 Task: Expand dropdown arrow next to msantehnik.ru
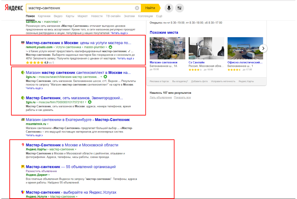pos(48,124)
